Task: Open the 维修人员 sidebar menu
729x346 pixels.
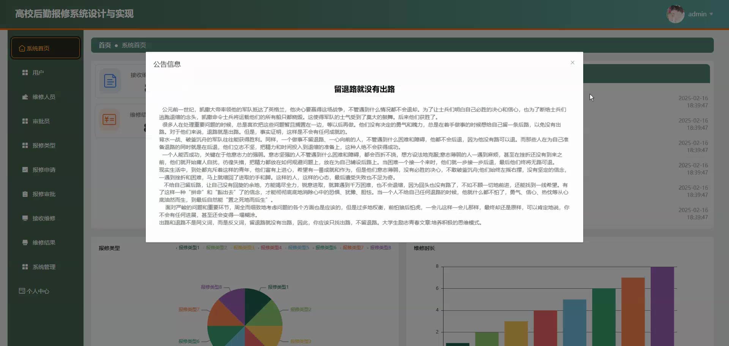Action: [x=46, y=97]
